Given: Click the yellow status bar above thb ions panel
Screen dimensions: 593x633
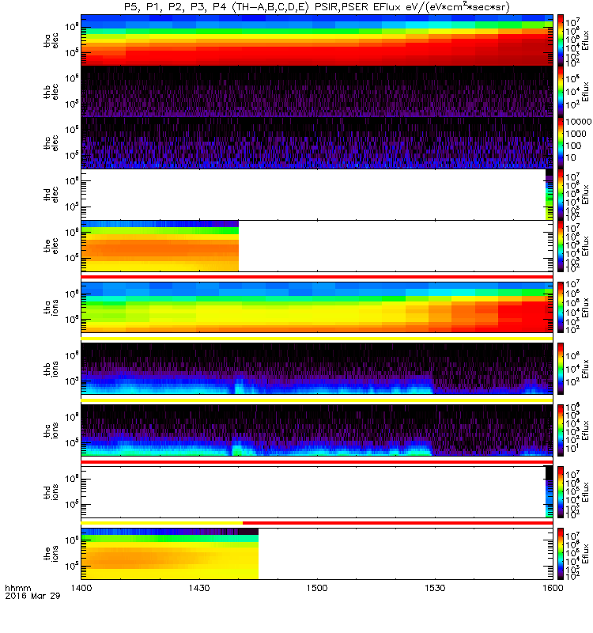Looking at the screenshot, I should click(x=317, y=339).
